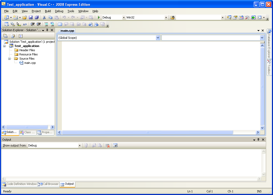Image resolution: width=273 pixels, height=195 pixels.
Task: Click the Display Word Completion icon
Action: click(x=25, y=24)
